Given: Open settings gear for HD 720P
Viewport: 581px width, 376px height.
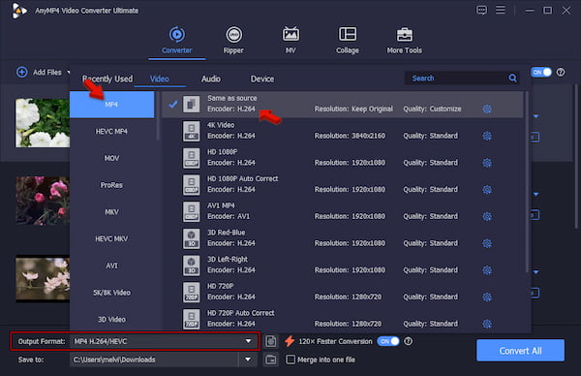Looking at the screenshot, I should tap(487, 297).
